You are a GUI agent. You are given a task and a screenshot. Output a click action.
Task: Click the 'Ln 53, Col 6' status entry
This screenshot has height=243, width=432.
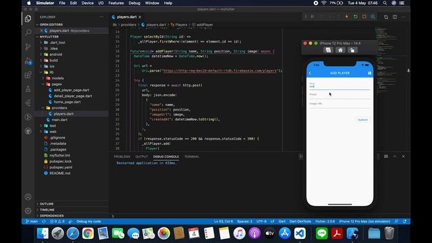click(223, 221)
